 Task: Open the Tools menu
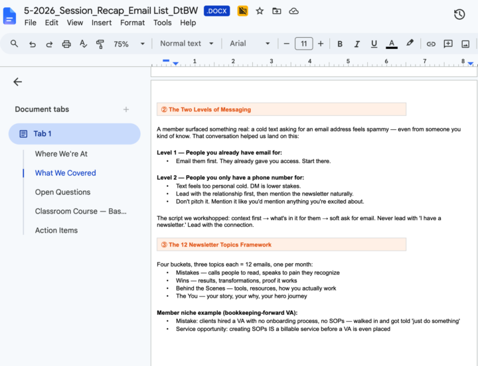pyautogui.click(x=162, y=23)
